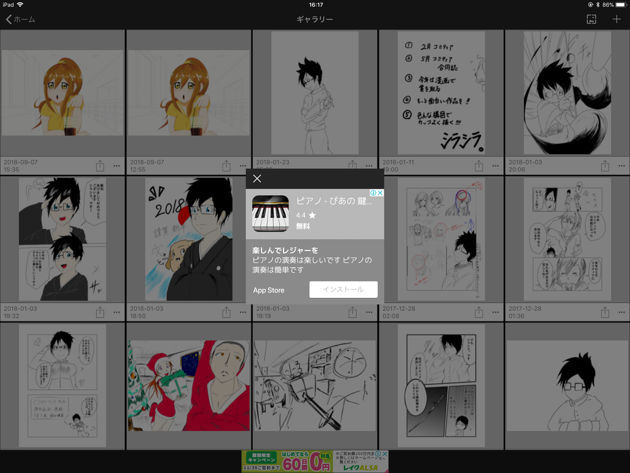Open the manga page dated 2017-12-28 01:36
The image size is (630, 473).
(567, 240)
